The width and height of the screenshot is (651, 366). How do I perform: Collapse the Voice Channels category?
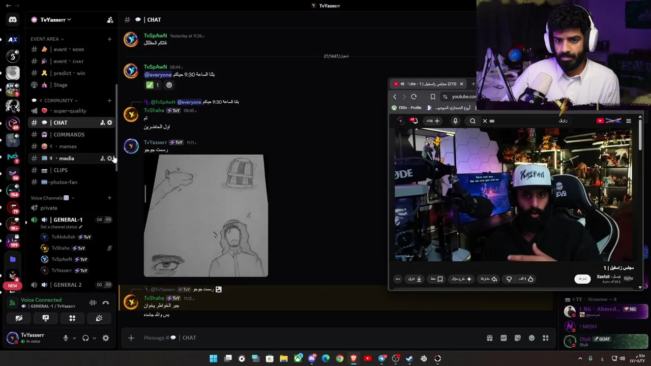(x=52, y=198)
